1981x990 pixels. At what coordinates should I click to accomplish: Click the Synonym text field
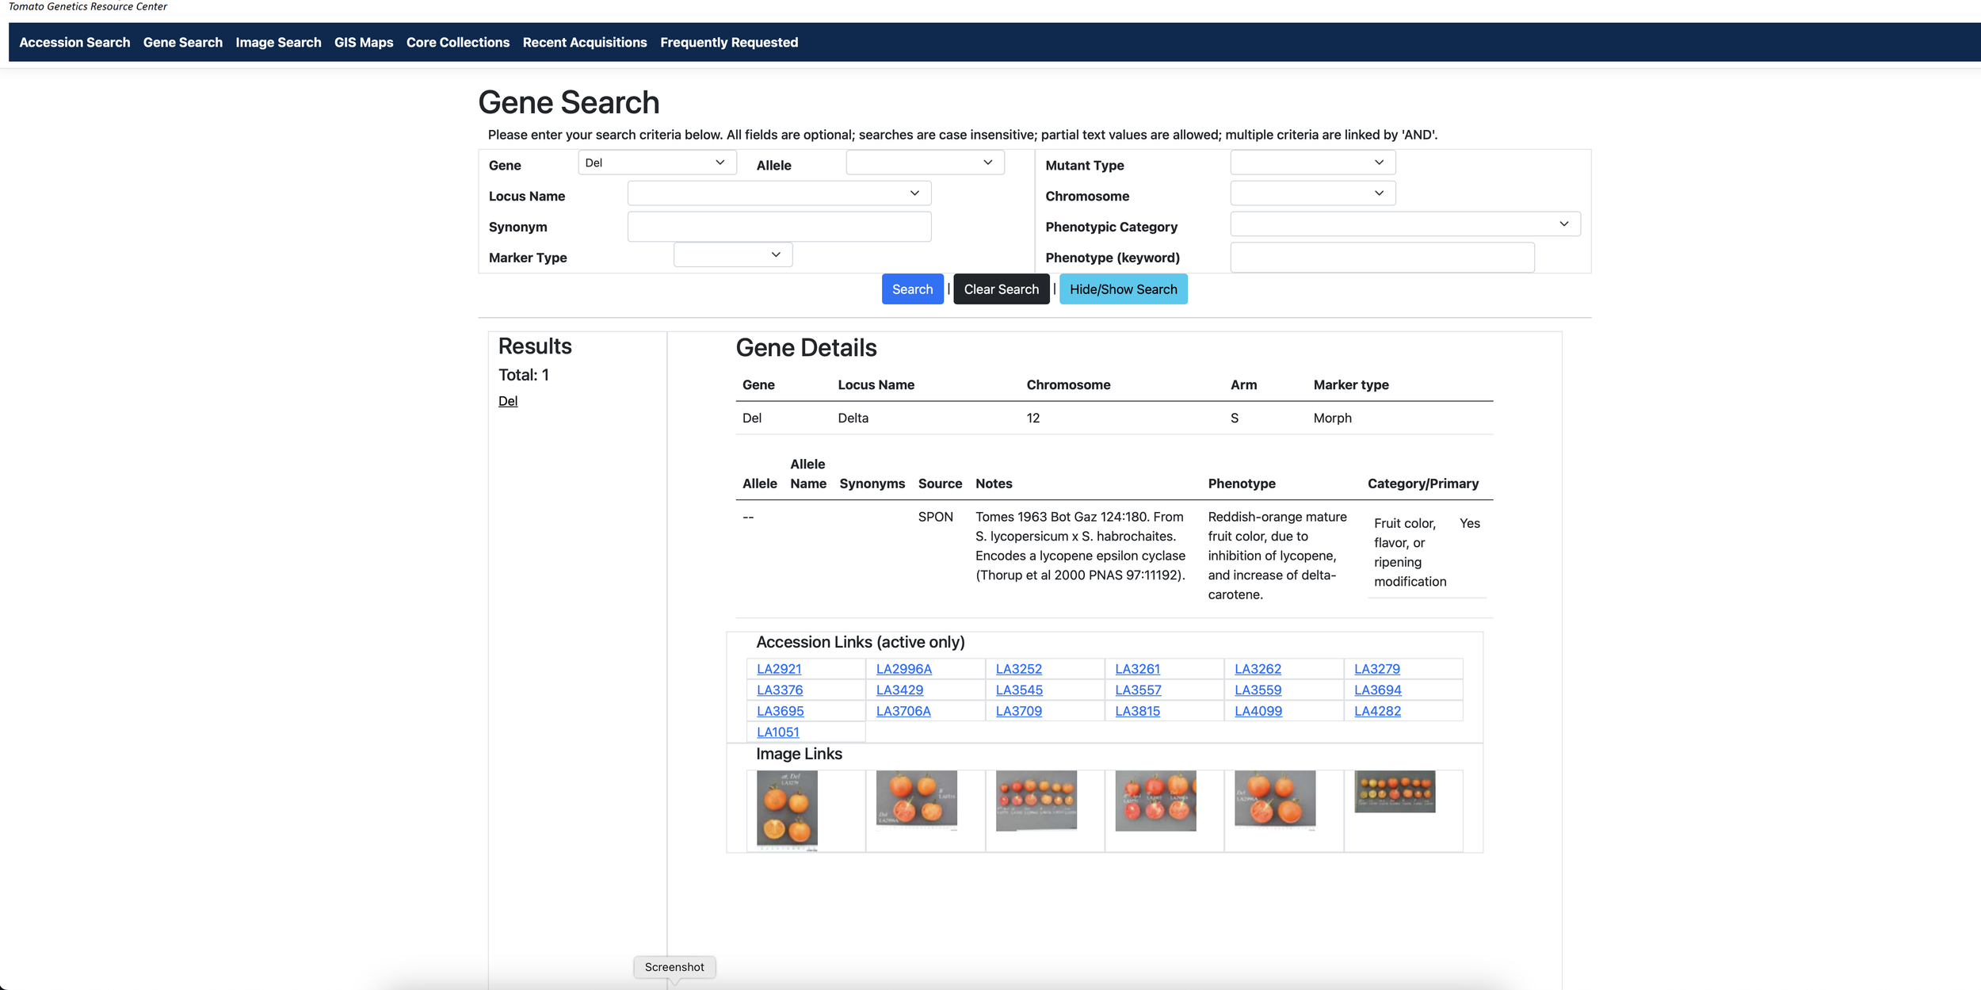[778, 227]
